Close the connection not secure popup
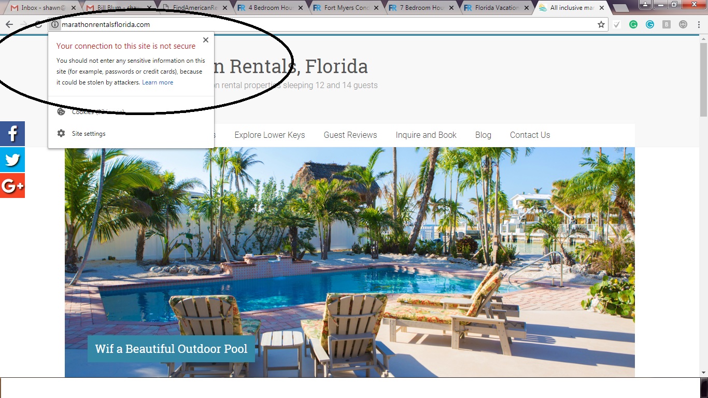The image size is (708, 398). (206, 40)
